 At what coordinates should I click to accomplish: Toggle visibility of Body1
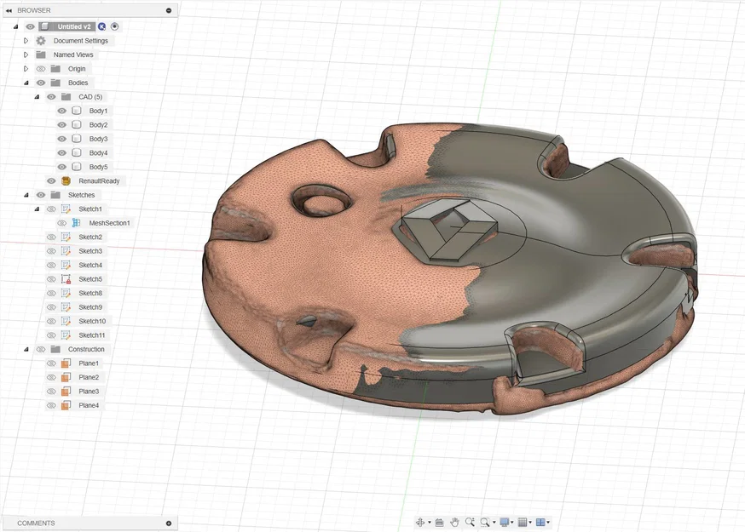pos(61,111)
